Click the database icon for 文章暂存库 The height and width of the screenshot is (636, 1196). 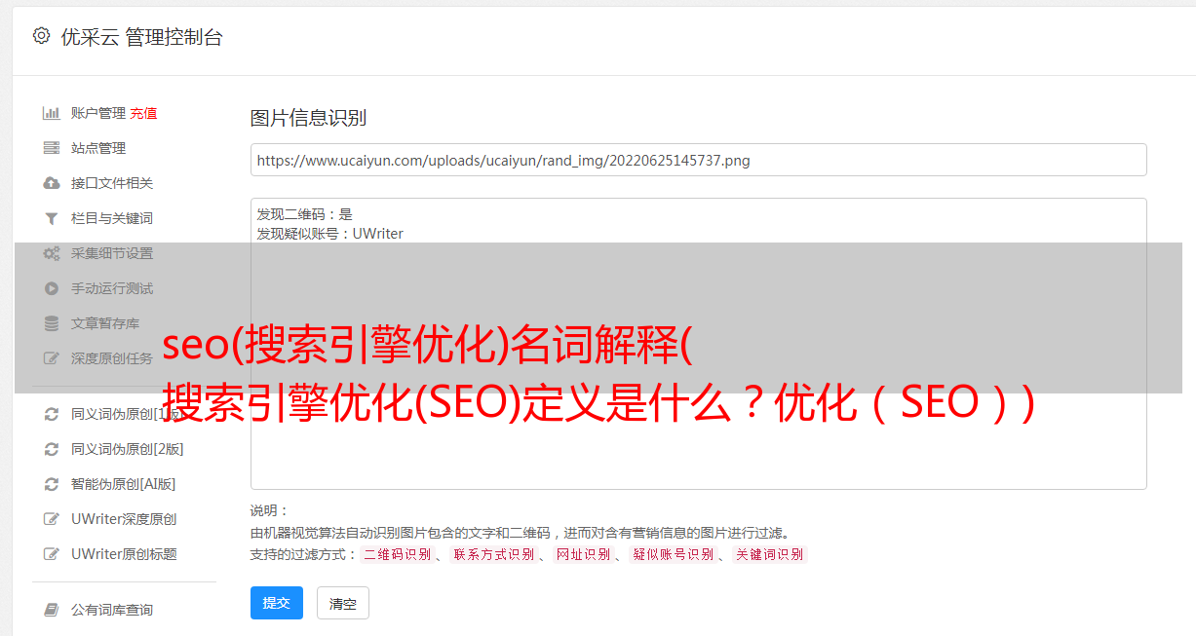click(52, 323)
